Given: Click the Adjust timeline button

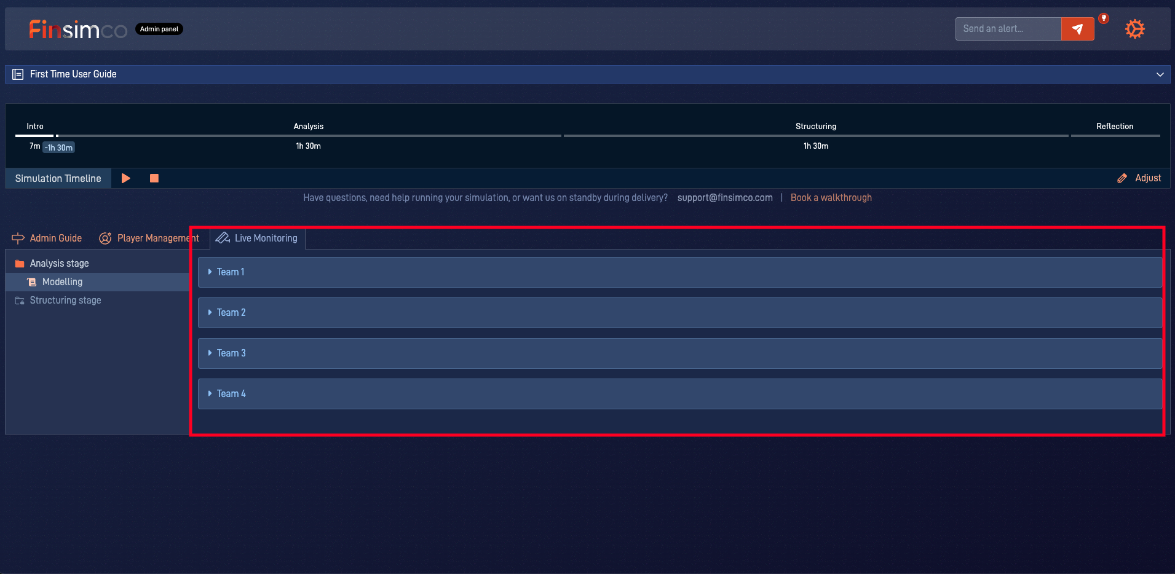Looking at the screenshot, I should 1139,178.
